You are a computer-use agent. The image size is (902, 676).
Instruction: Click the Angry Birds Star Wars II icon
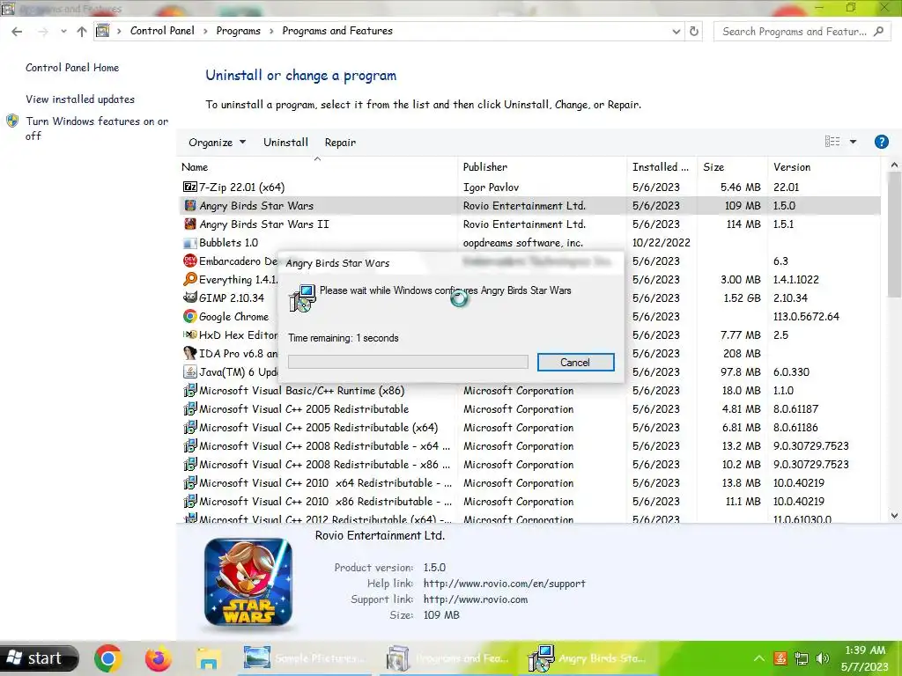tap(190, 224)
